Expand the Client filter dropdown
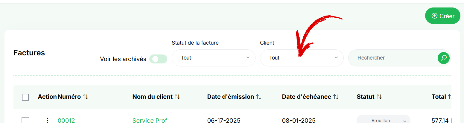Image resolution: width=464 pixels, height=123 pixels. pos(302,58)
